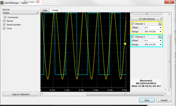176x106 pixels.
Task: Open Channel 1 settings gear icon
Action: pyautogui.click(x=160, y=24)
